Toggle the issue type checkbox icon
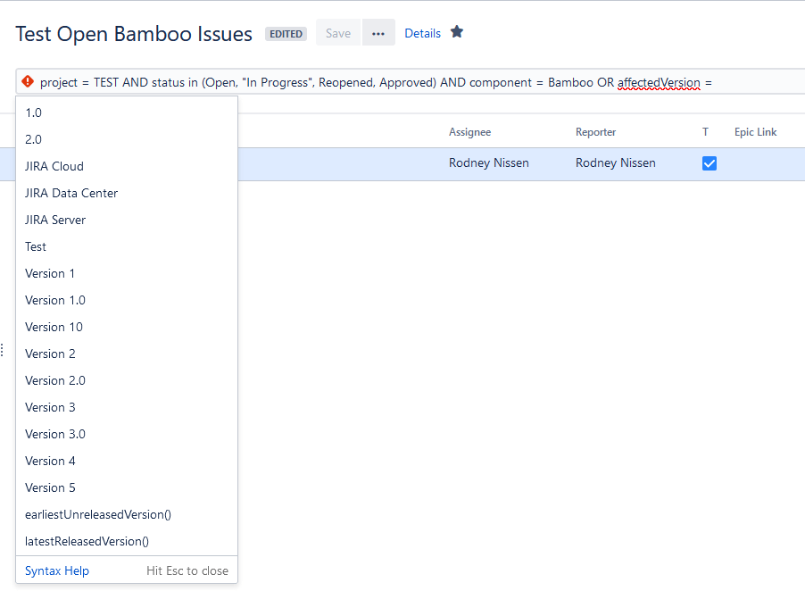The image size is (805, 591). tap(710, 163)
